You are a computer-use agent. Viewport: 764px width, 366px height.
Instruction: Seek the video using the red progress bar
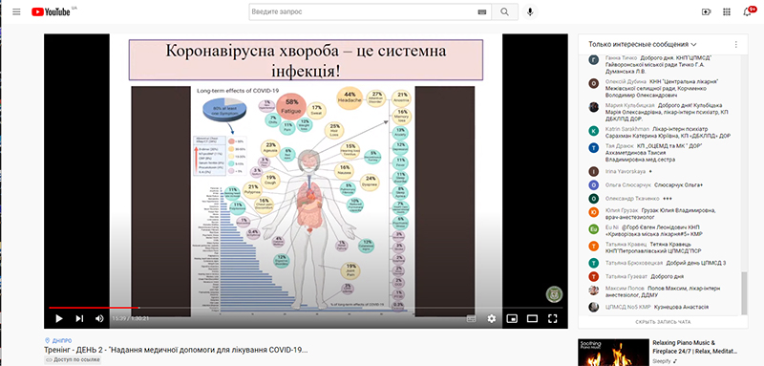306,308
